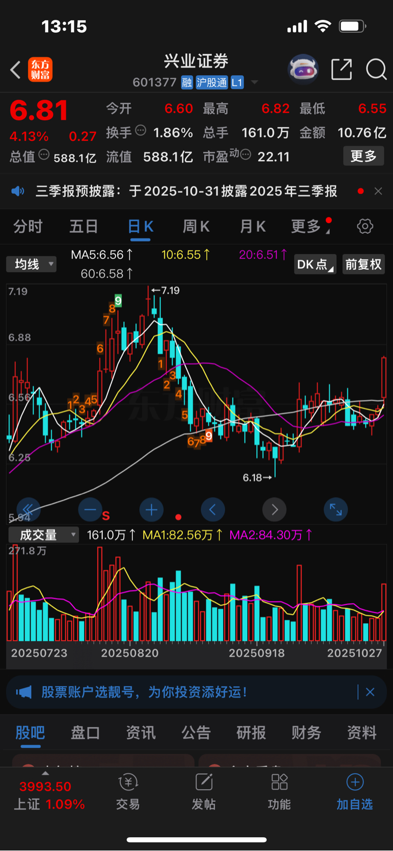Switch to 五日 chart tab

[x=84, y=226]
